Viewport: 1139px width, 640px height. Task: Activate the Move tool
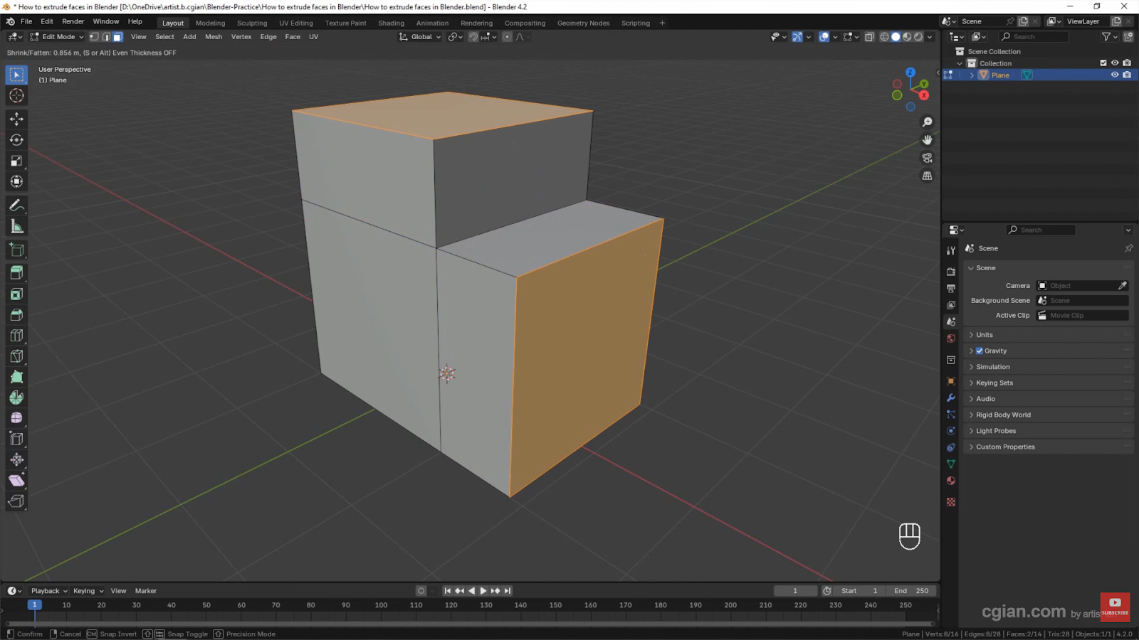[x=16, y=119]
